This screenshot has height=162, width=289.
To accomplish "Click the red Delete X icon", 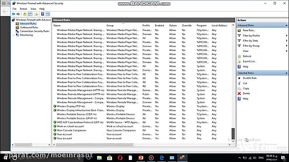I will click(239, 93).
